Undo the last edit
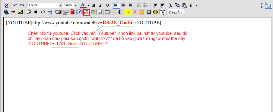The width and height of the screenshot is (273, 112). coord(15,5)
